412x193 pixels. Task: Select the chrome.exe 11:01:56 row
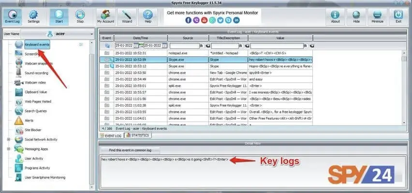206,99
